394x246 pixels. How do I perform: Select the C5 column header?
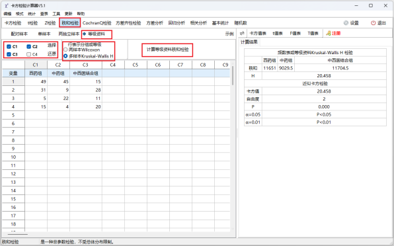point(136,65)
